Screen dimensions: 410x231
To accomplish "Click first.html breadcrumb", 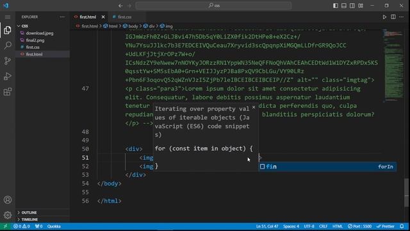I will (x=90, y=26).
